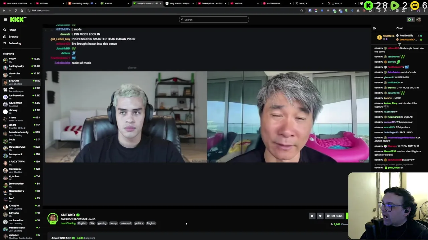The height and width of the screenshot is (240, 428).
Task: Open xQc's channel avatar
Action: click(x=5, y=90)
